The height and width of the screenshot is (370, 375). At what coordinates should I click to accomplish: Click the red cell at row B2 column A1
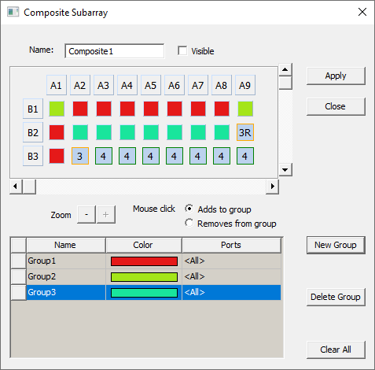(x=57, y=132)
